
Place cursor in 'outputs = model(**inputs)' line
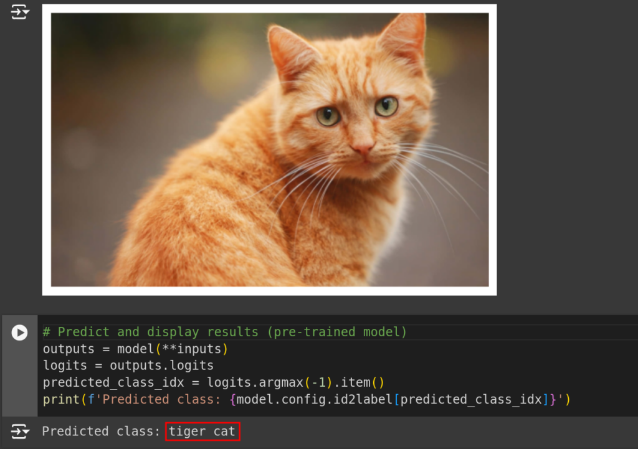[x=135, y=349]
